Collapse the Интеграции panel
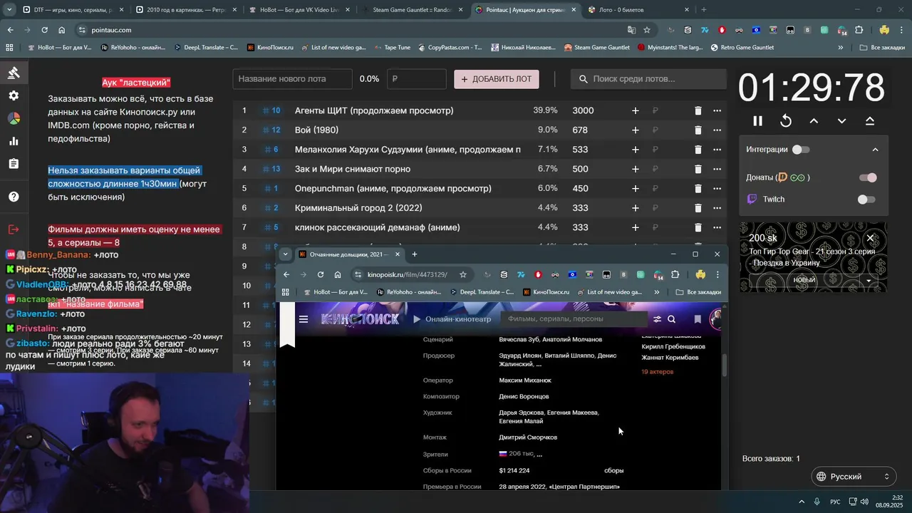The height and width of the screenshot is (513, 912). click(x=876, y=150)
